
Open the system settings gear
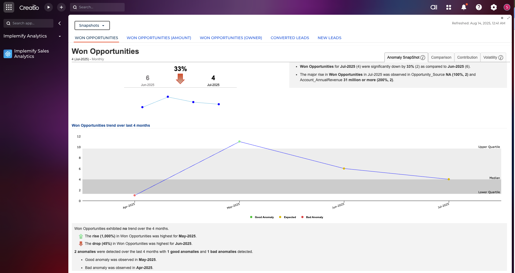coord(494,7)
